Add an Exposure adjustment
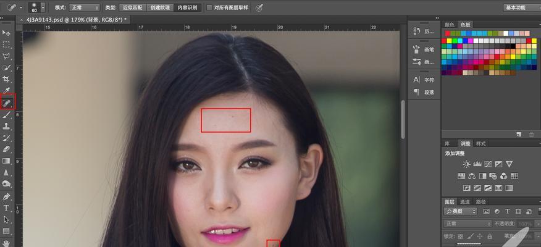 click(498, 164)
